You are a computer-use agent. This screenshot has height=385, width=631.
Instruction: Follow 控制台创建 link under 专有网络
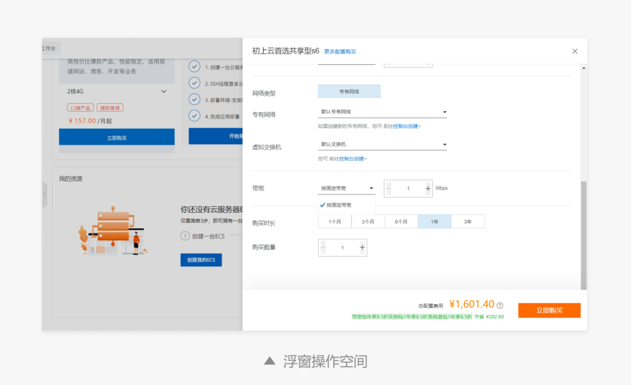(407, 126)
